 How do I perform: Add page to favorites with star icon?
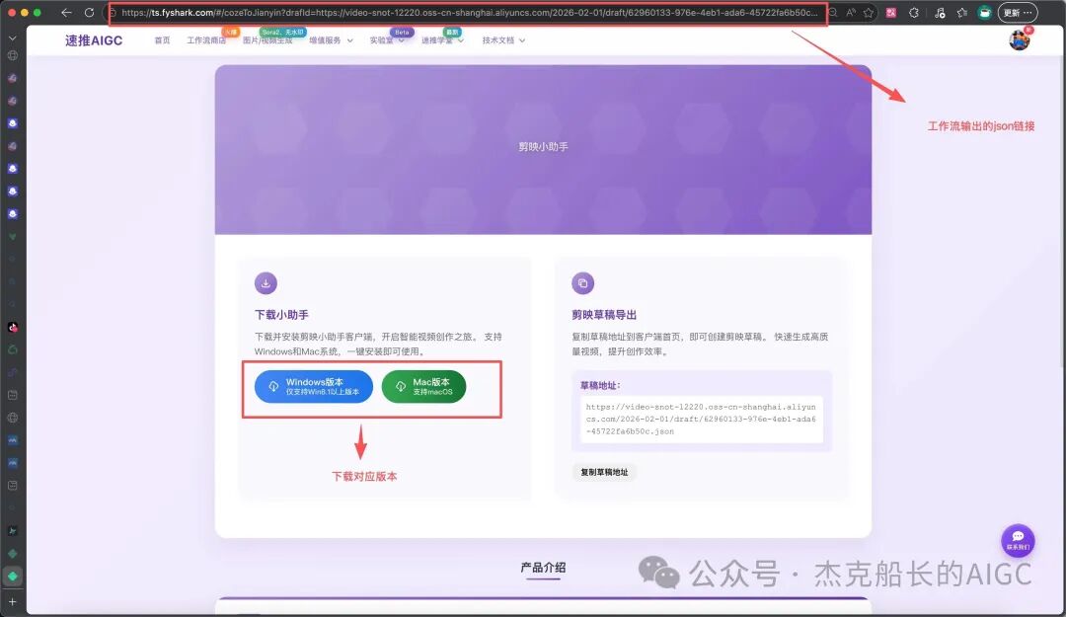pos(869,12)
